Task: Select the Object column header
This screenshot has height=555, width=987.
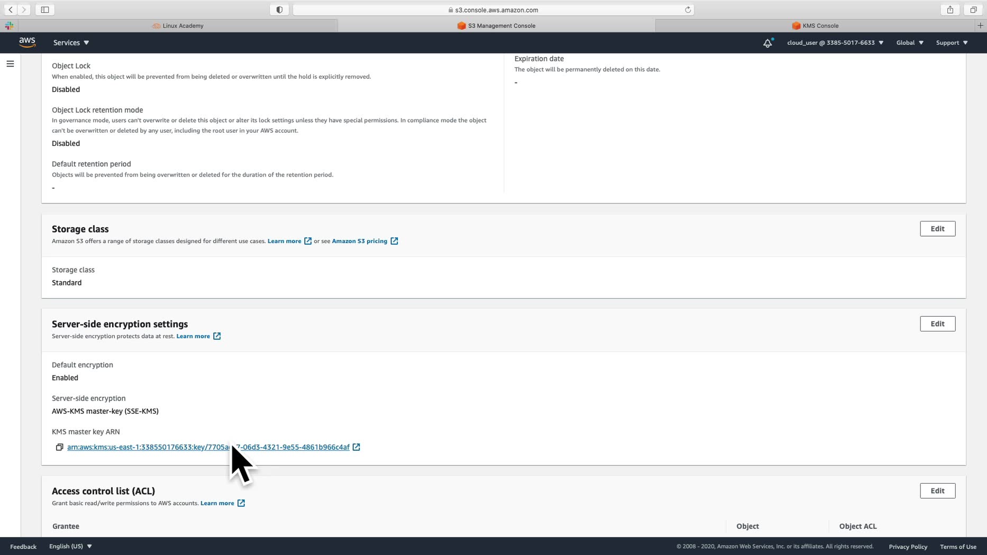Action: 747,526
